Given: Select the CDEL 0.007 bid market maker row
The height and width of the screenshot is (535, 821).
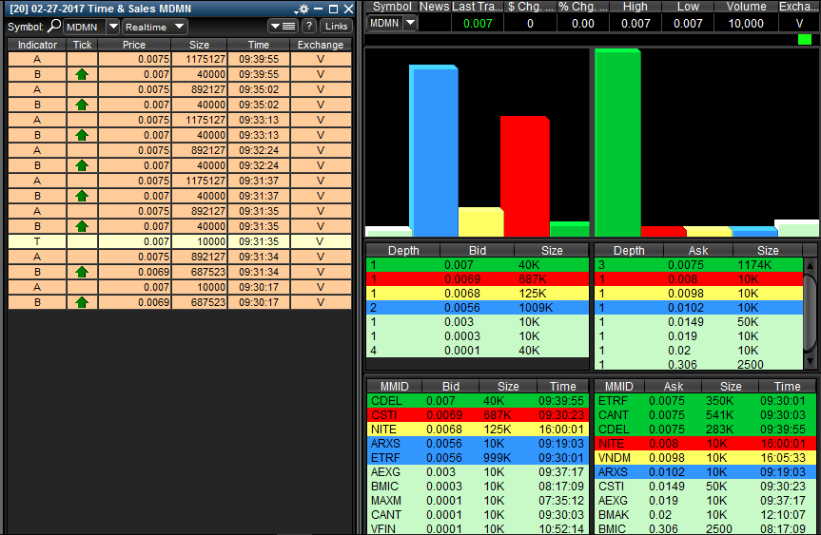Looking at the screenshot, I should (x=478, y=401).
